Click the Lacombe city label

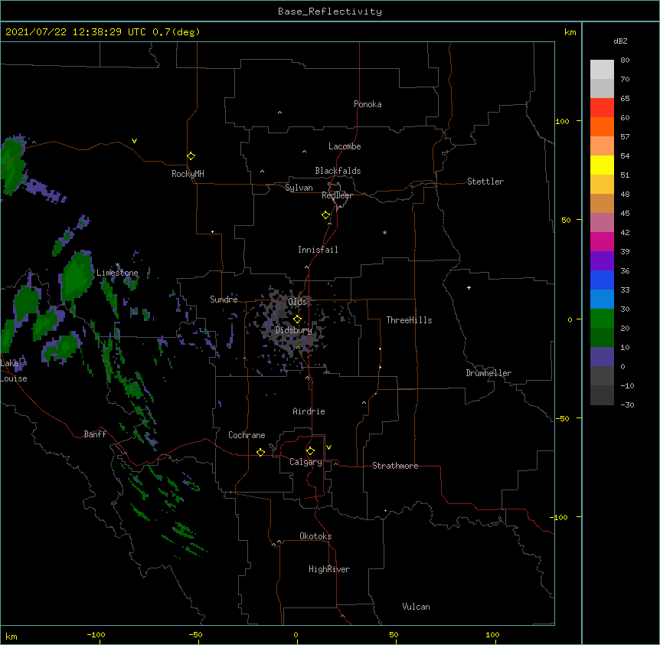coord(345,146)
